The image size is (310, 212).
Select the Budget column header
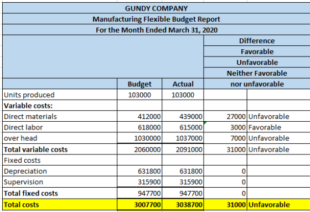coord(139,84)
